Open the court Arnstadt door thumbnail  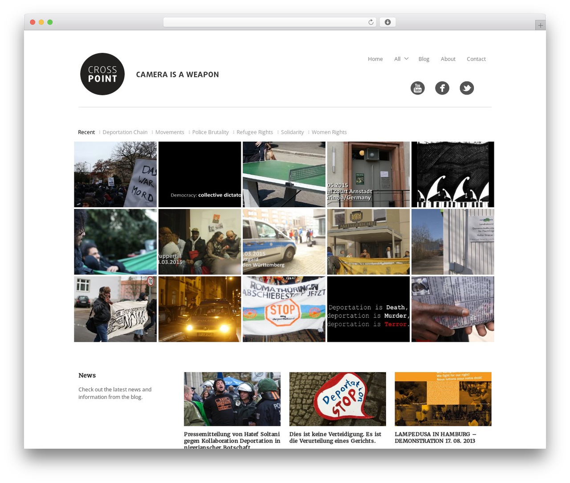click(368, 175)
